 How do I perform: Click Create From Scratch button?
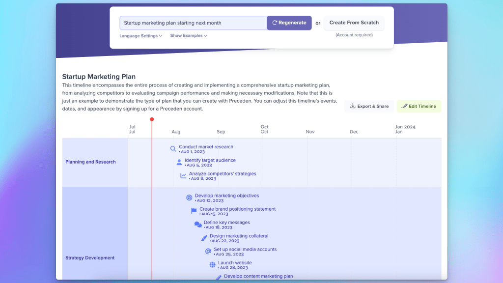[x=354, y=23]
